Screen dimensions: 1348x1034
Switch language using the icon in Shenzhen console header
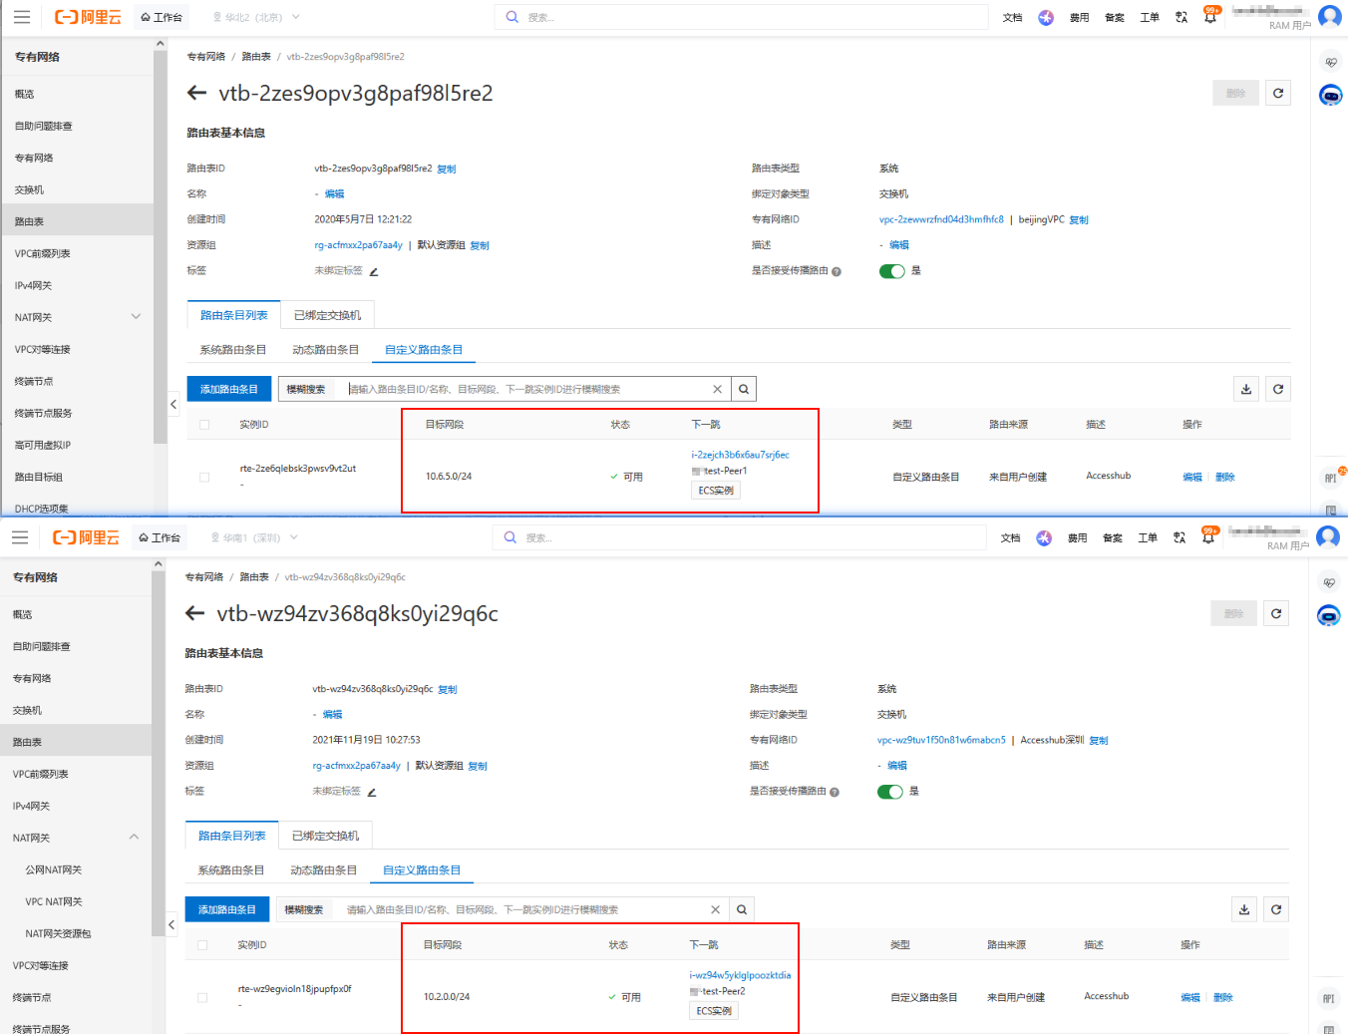pos(1179,537)
